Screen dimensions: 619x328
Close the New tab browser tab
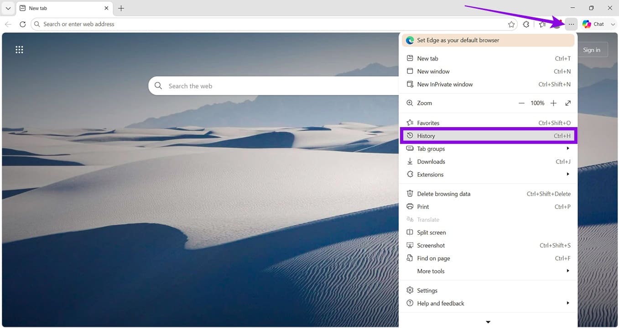coord(106,8)
